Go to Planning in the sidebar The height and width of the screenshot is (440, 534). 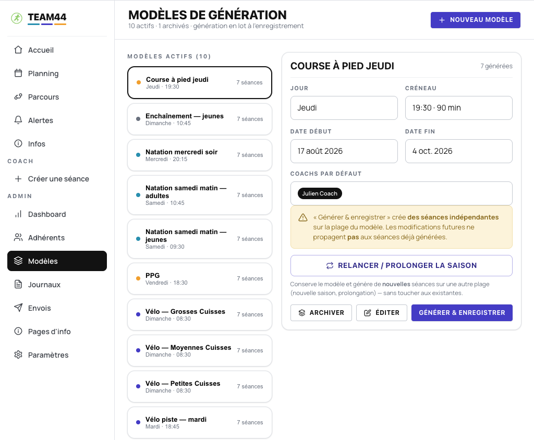57,74
